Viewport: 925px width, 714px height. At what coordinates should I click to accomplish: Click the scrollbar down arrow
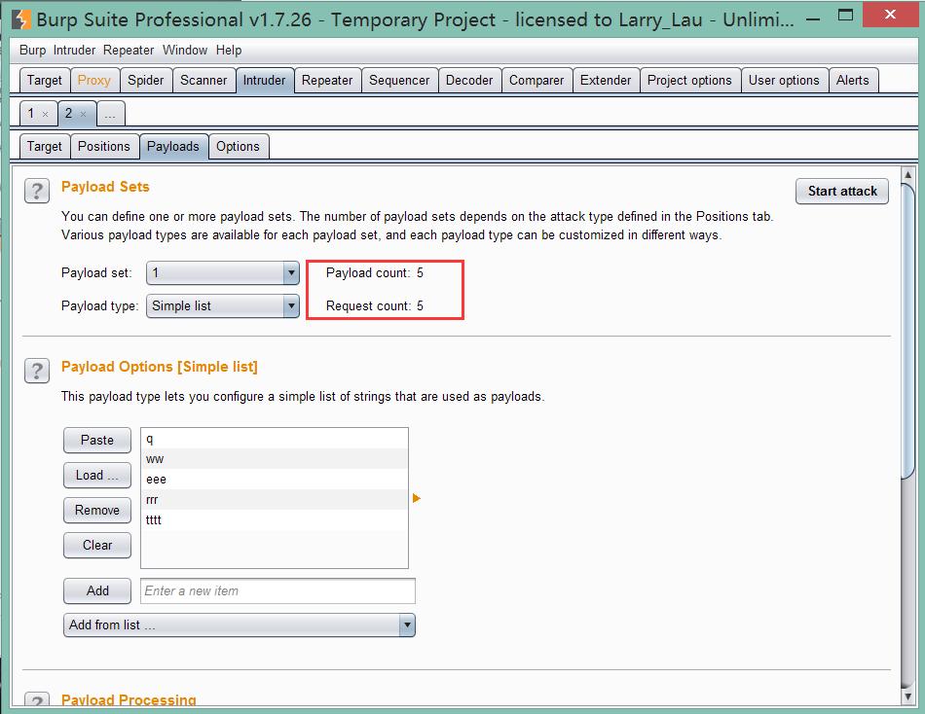coord(907,696)
